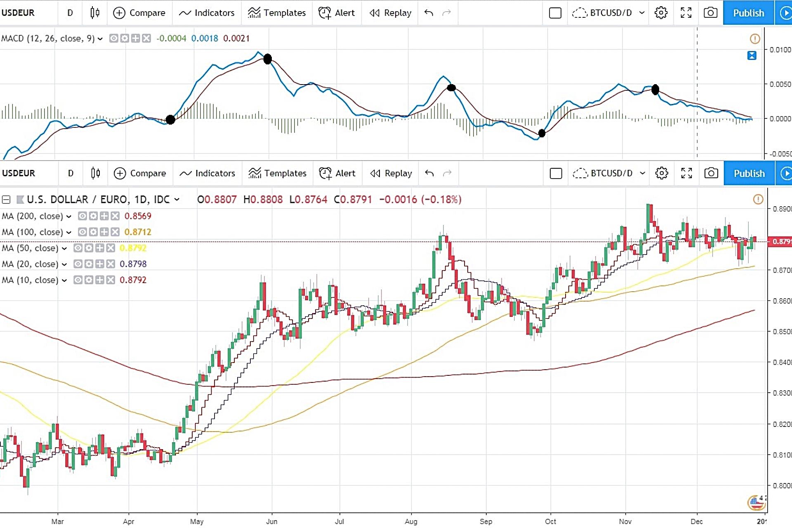The height and width of the screenshot is (528, 792).
Task: Enter fullscreen mode from upper toolbar
Action: [x=686, y=13]
